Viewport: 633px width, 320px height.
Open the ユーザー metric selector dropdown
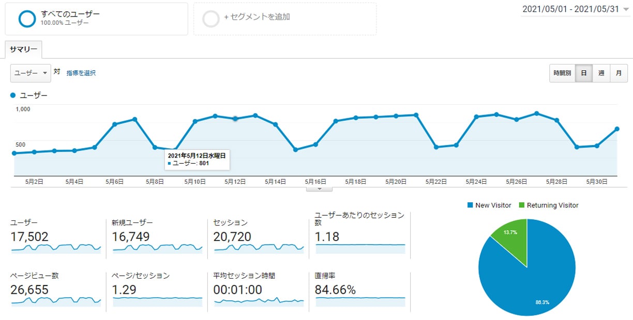point(30,73)
